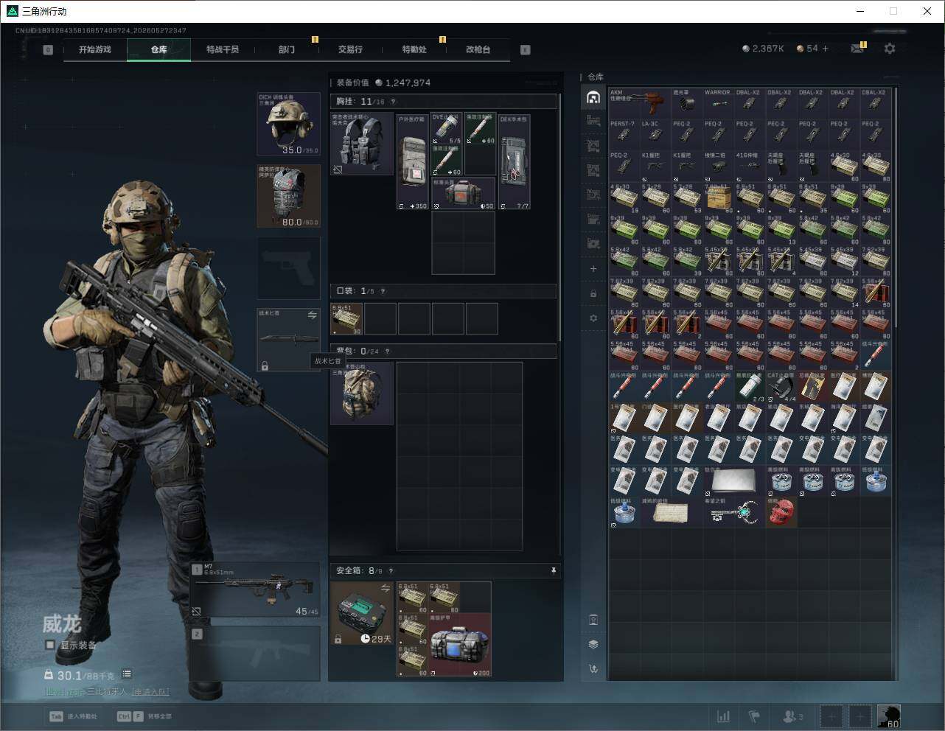The width and height of the screenshot is (945, 731).
Task: Click the help question mark beside 背包
Action: [x=387, y=351]
